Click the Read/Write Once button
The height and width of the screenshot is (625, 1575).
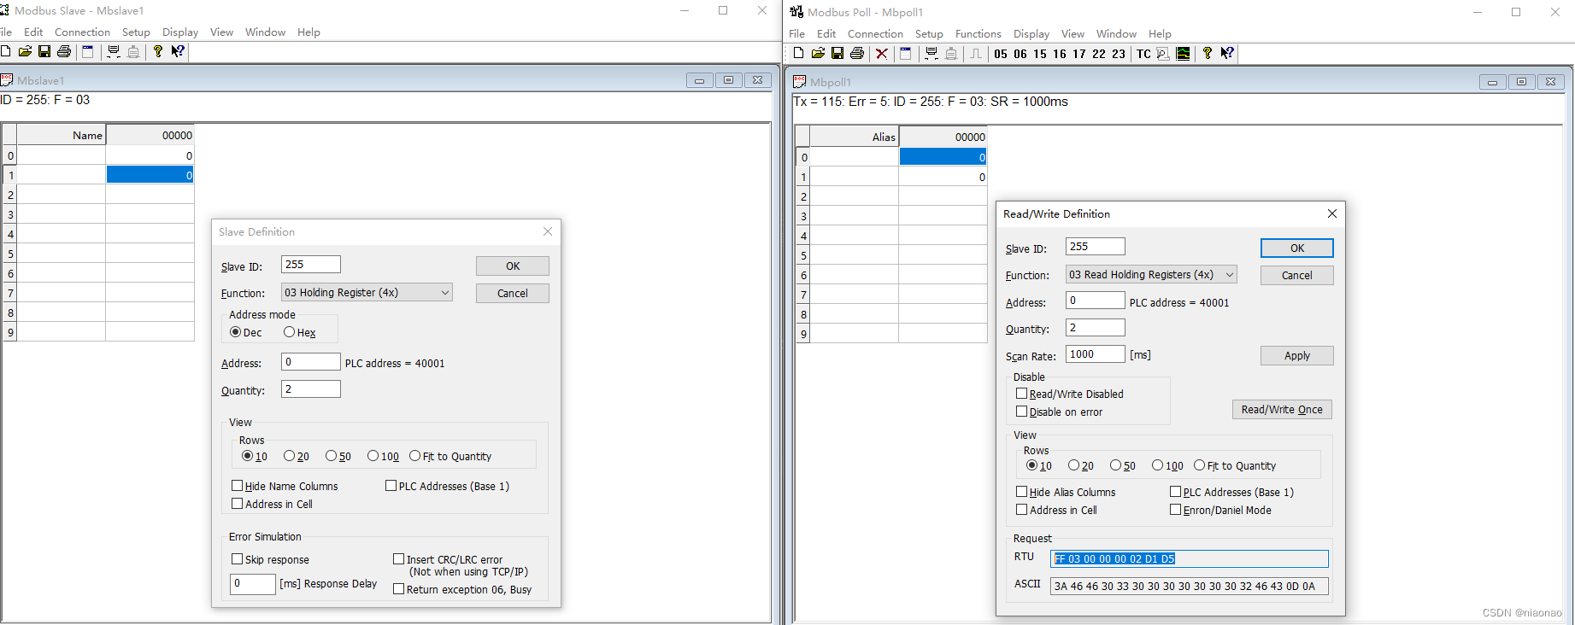pos(1282,409)
